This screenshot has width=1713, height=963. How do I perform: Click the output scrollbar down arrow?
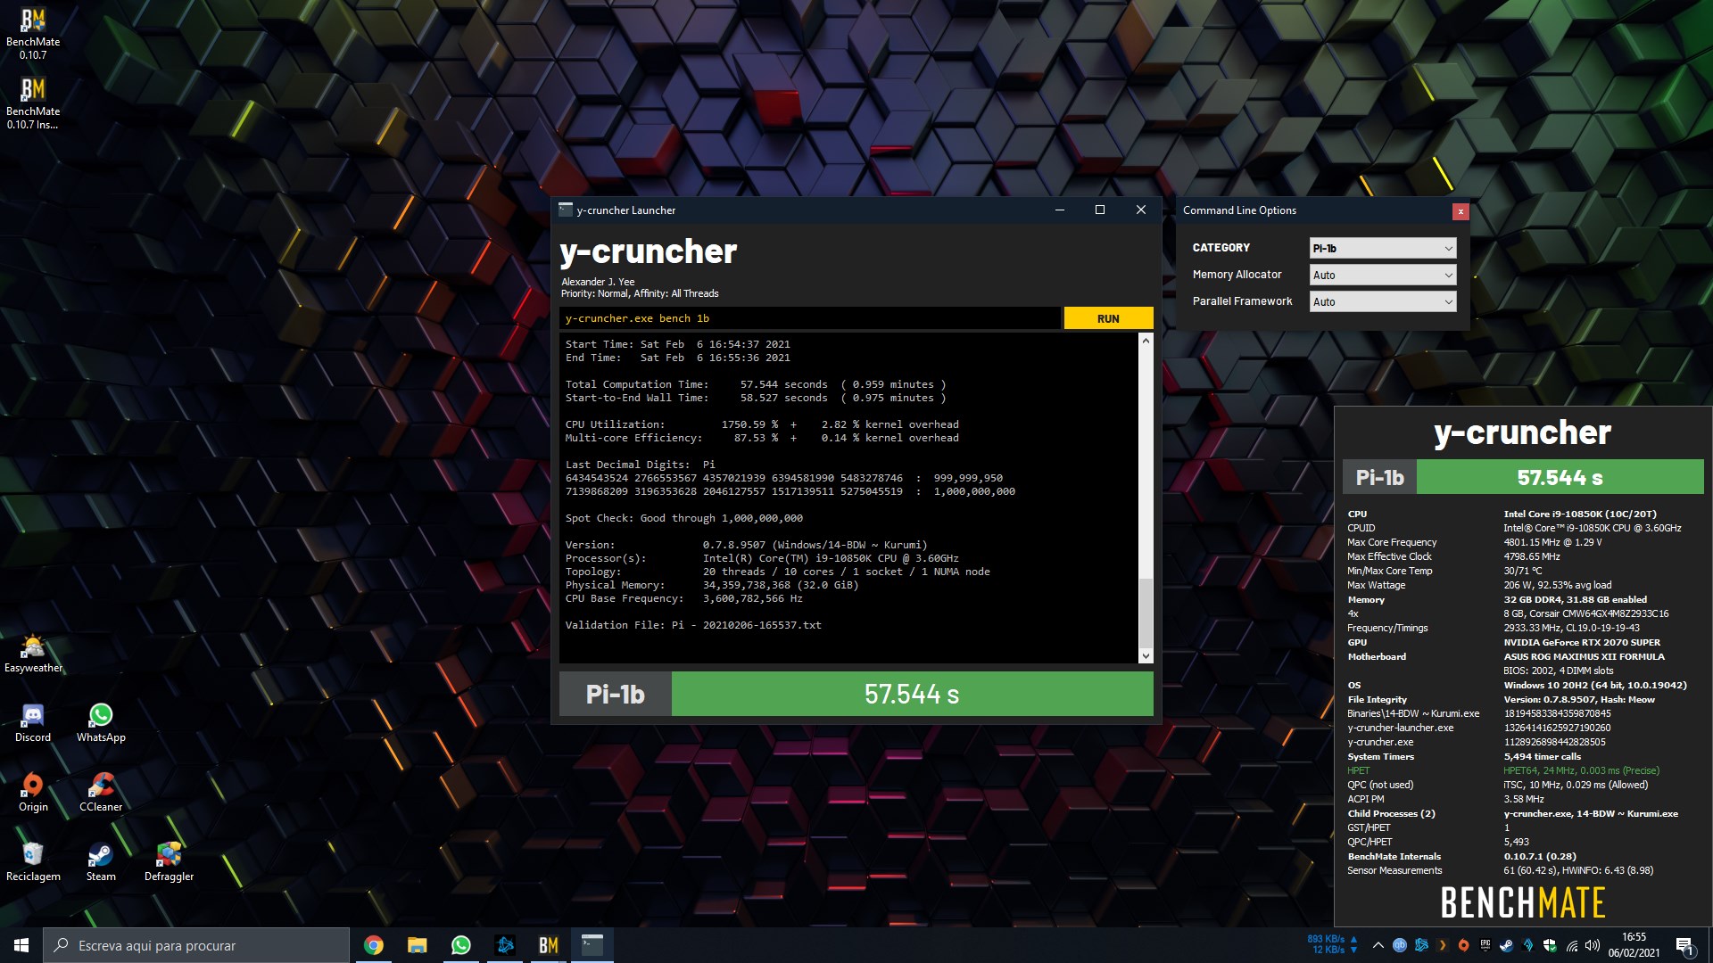coord(1146,656)
